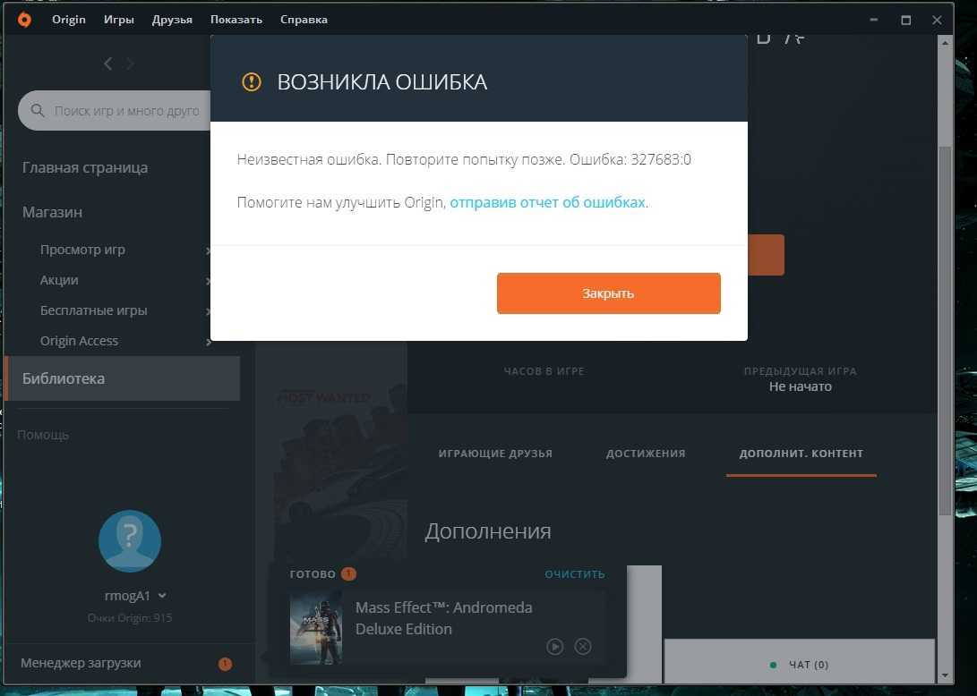Open the Игры menu

click(x=118, y=20)
